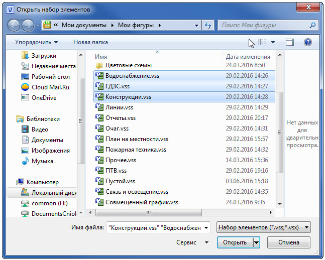Click the Рабочий стол icon in the sidebar
Image resolution: width=325 pixels, height=260 pixels.
pos(25,77)
